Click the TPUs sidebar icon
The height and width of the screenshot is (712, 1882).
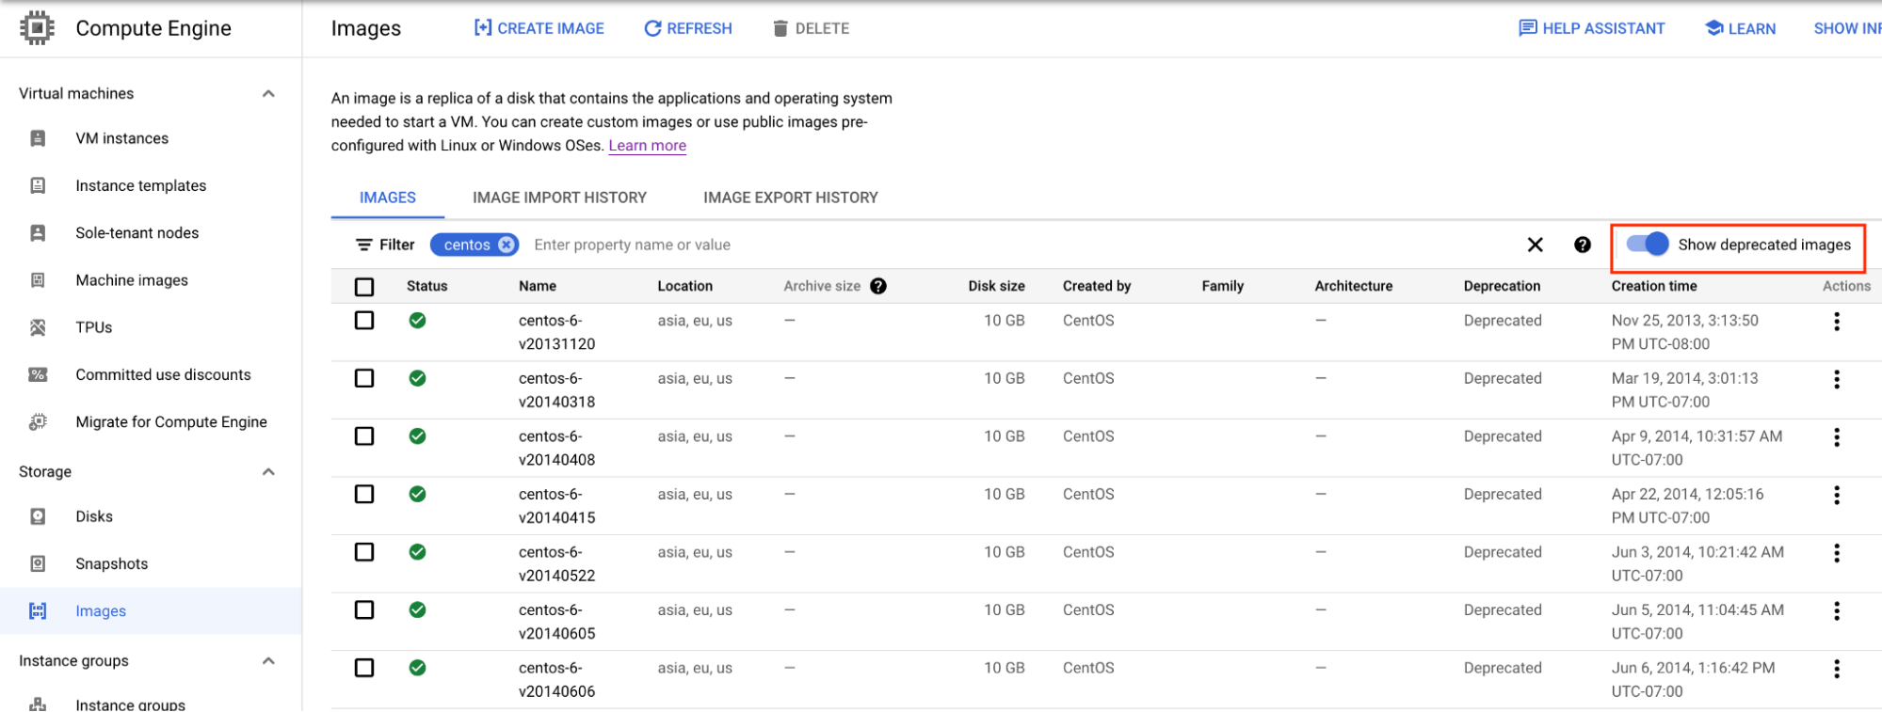pyautogui.click(x=38, y=327)
